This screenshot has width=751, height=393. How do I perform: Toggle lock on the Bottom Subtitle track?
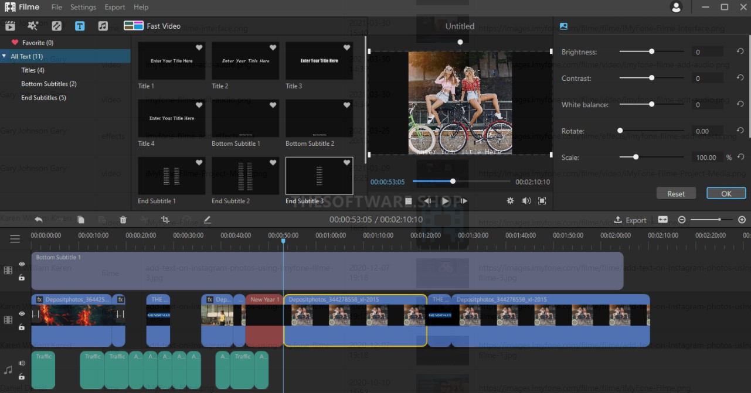pyautogui.click(x=22, y=278)
